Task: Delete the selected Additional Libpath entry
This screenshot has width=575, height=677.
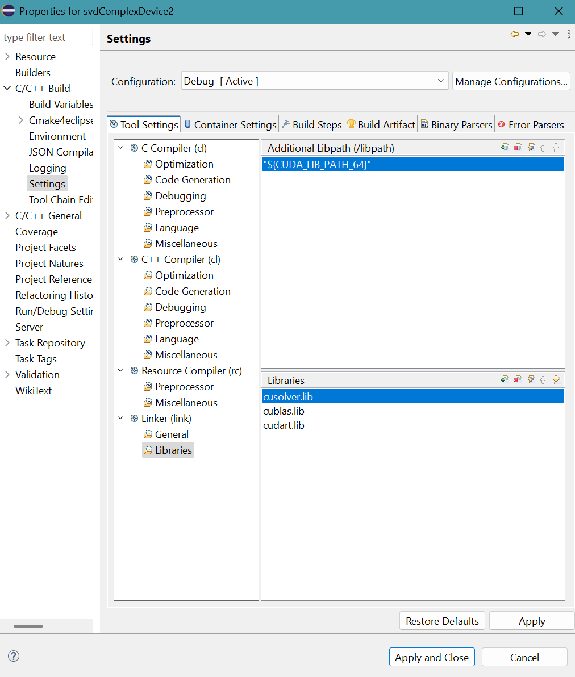Action: coord(518,148)
